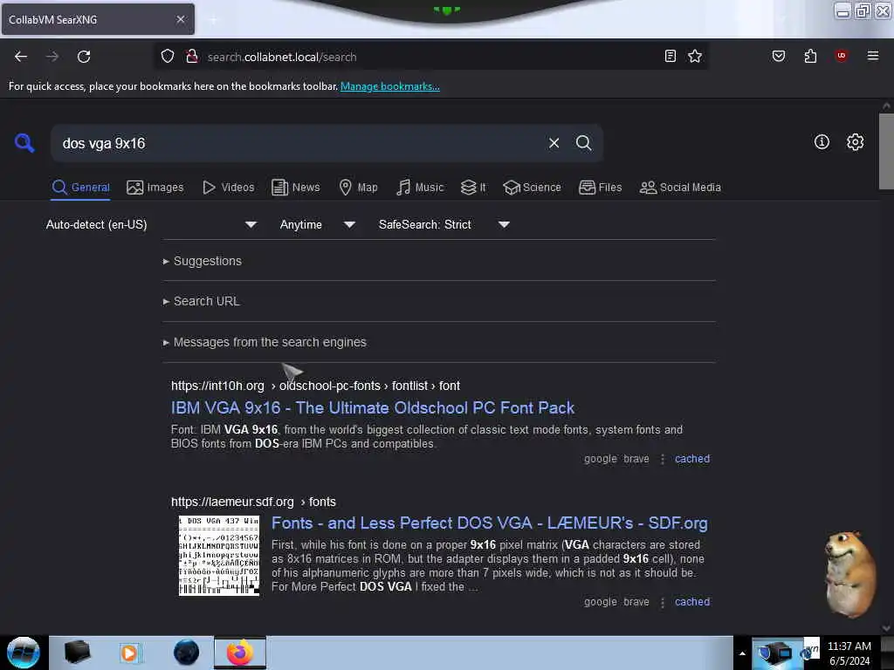Open the SafeSearch: Strict dropdown
This screenshot has width=894, height=670.
(444, 224)
